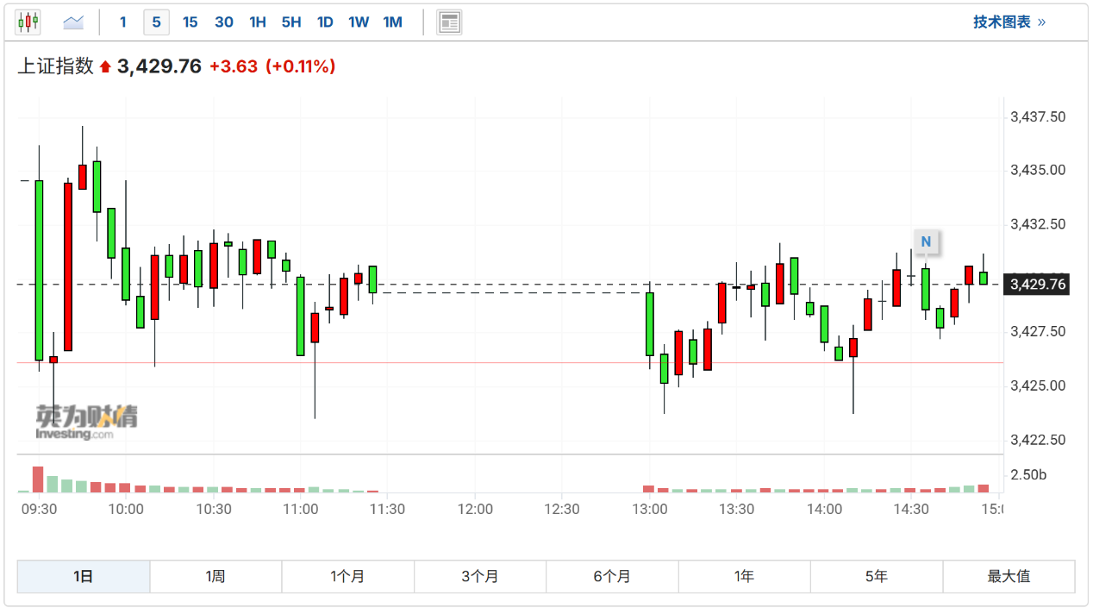
Task: Click the 13:30 time axis label
Action: coord(736,509)
